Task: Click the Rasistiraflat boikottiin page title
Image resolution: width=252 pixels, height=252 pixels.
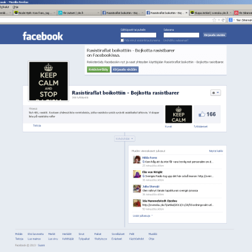Action: pos(125,93)
